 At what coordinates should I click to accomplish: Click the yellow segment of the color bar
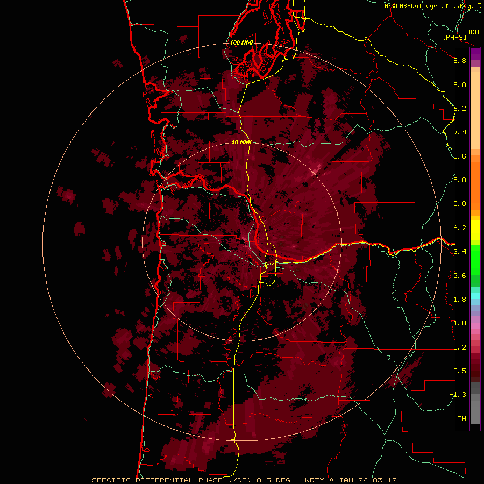[475, 230]
